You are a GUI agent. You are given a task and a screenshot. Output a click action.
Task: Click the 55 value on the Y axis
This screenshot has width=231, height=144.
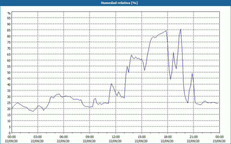click(9, 67)
